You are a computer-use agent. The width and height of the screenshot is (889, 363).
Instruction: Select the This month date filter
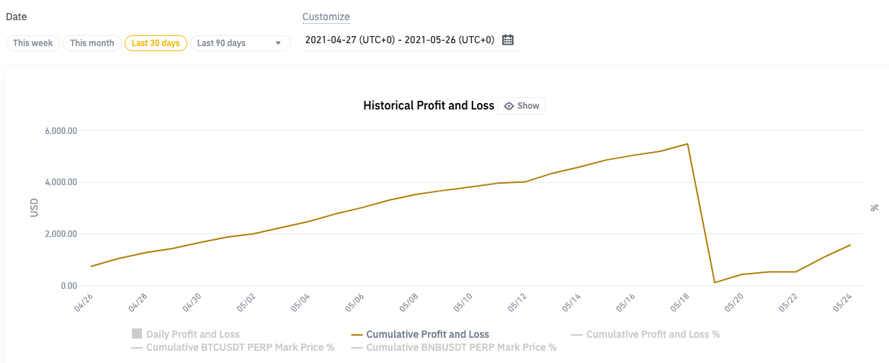92,43
